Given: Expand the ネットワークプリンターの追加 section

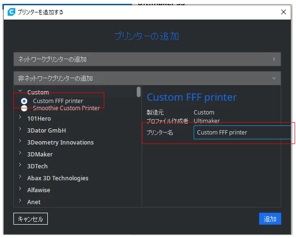Looking at the screenshot, I should [147, 59].
